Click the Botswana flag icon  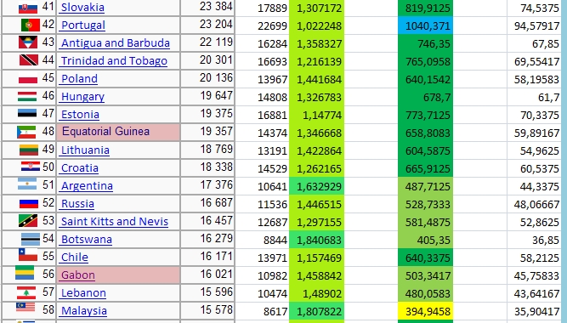(31, 239)
